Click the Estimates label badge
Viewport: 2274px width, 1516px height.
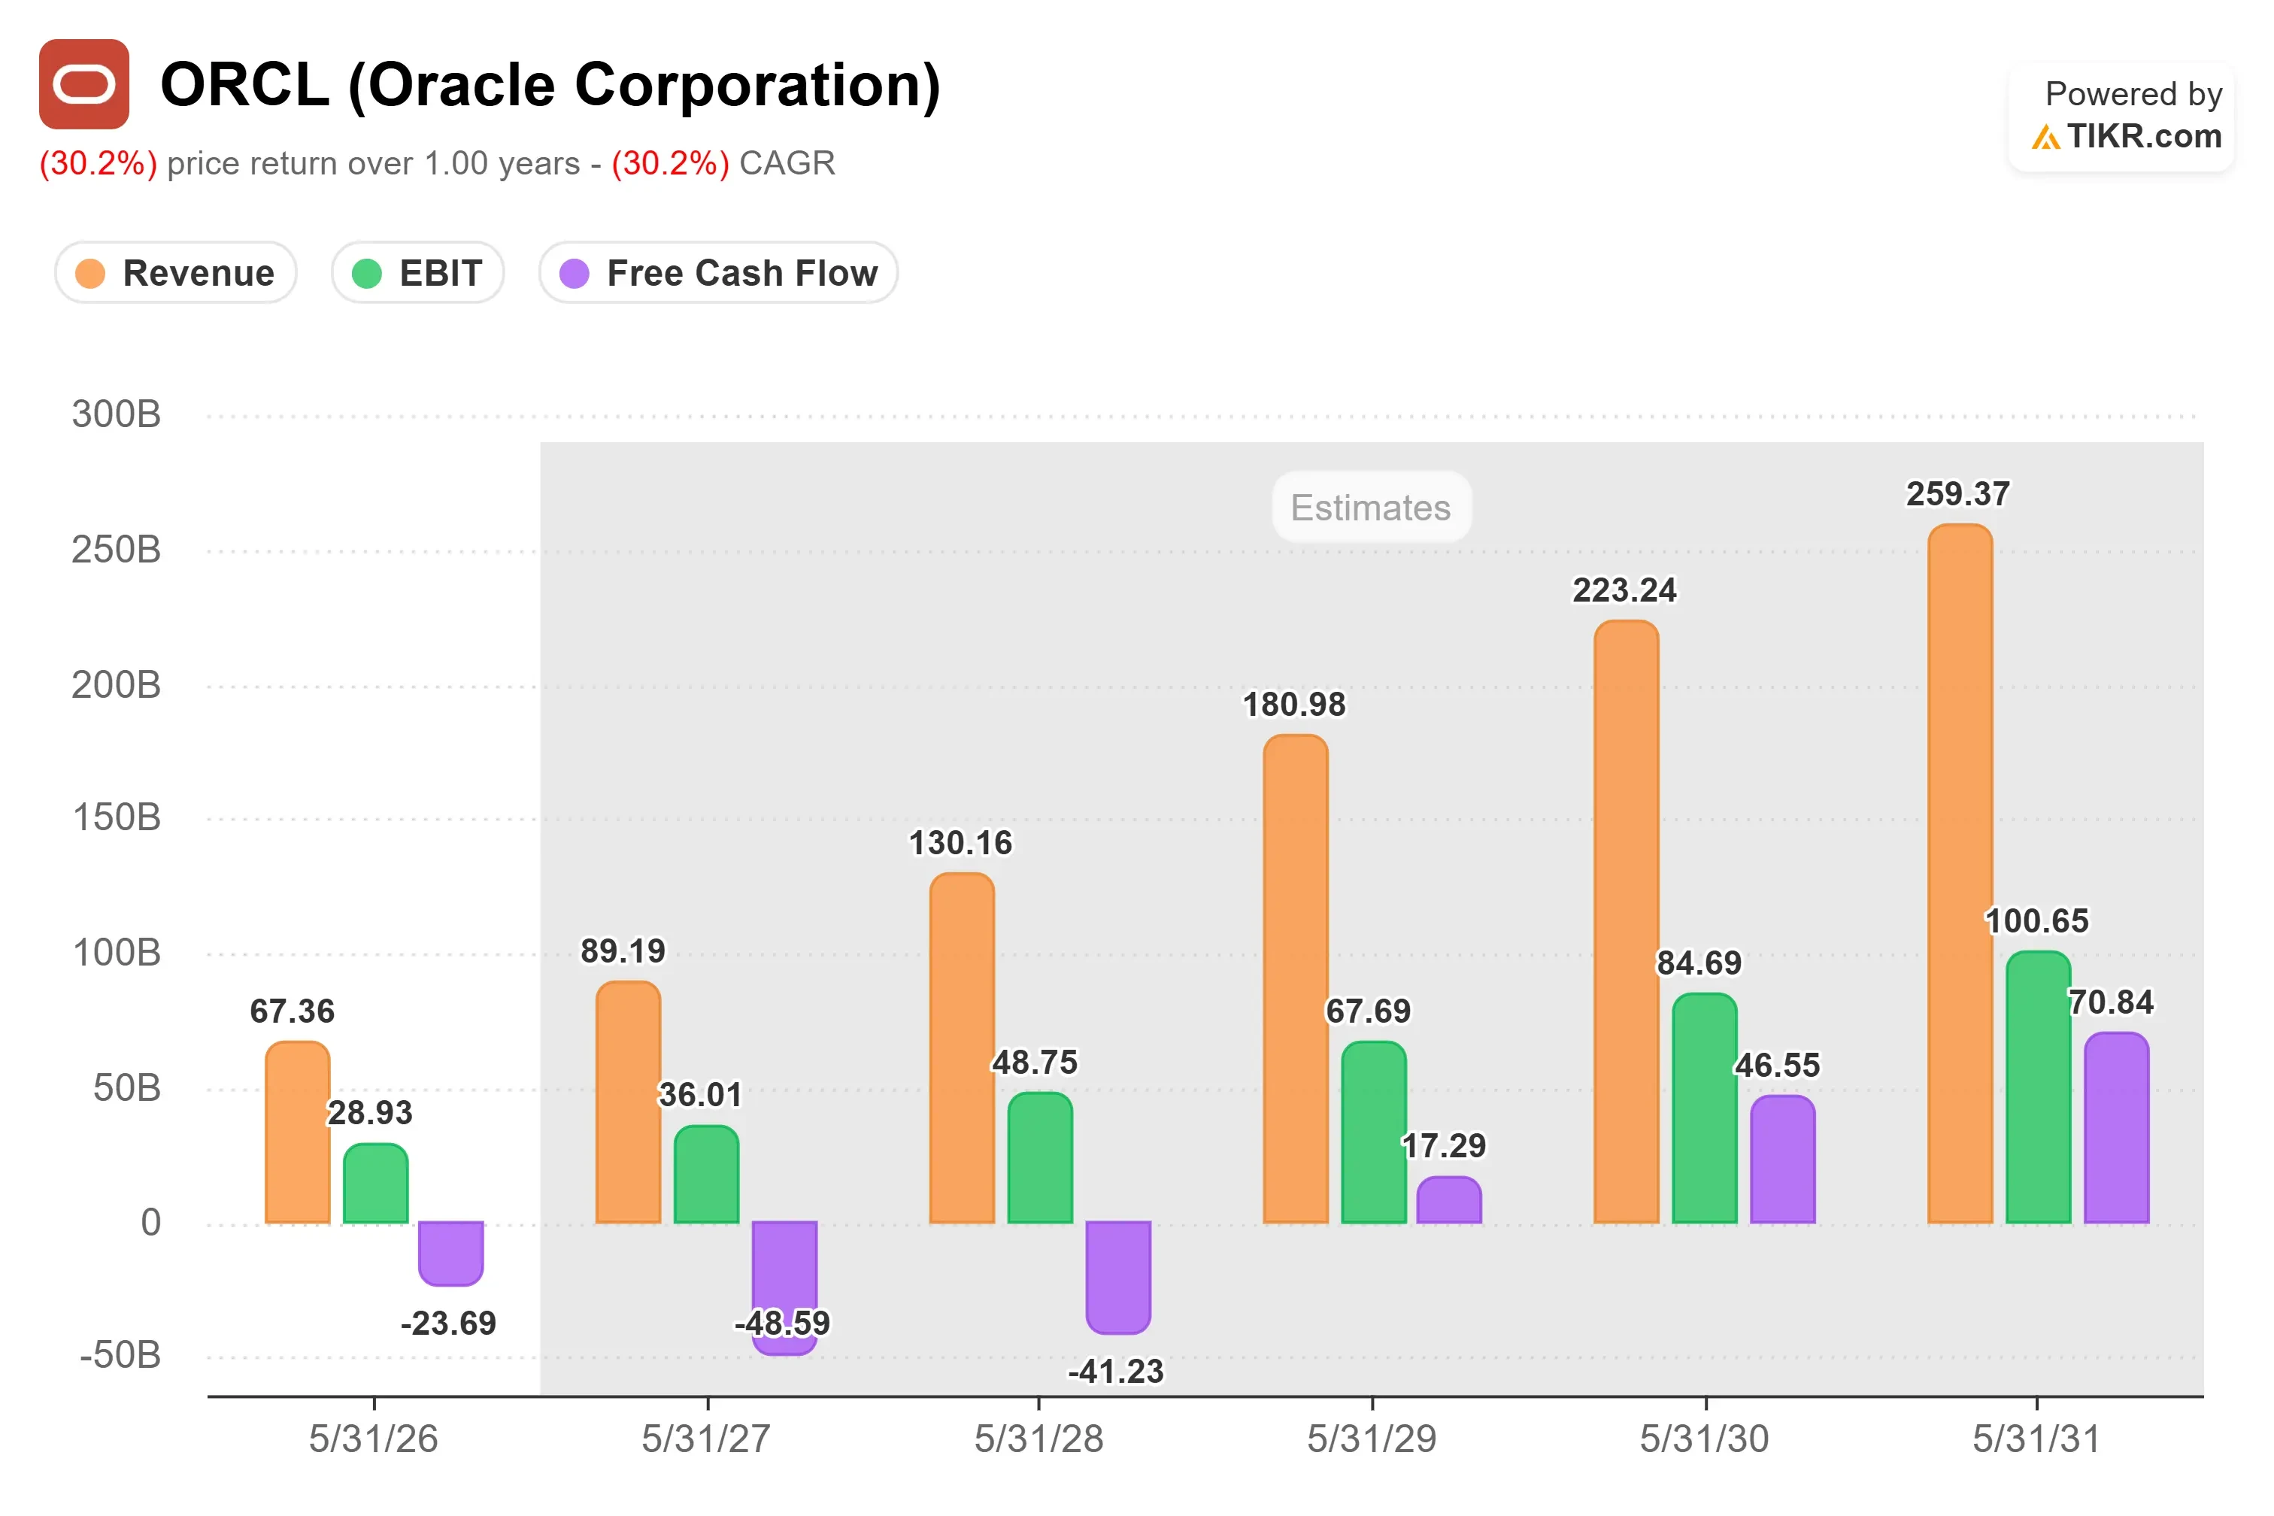point(1371,508)
